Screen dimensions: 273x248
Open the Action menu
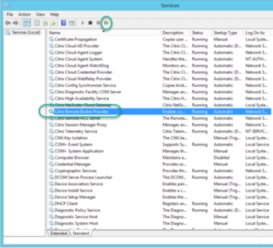tap(24, 15)
